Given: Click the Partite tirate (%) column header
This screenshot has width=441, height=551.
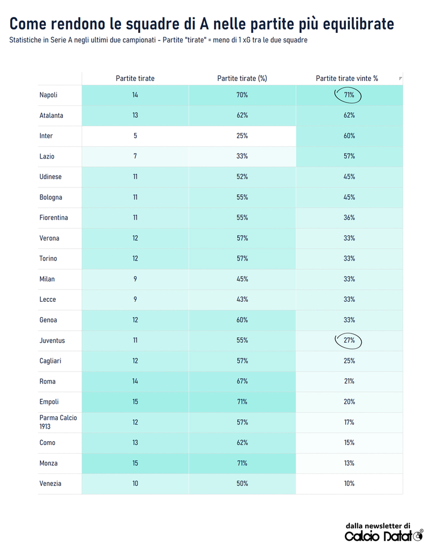Looking at the screenshot, I should pos(242,79).
